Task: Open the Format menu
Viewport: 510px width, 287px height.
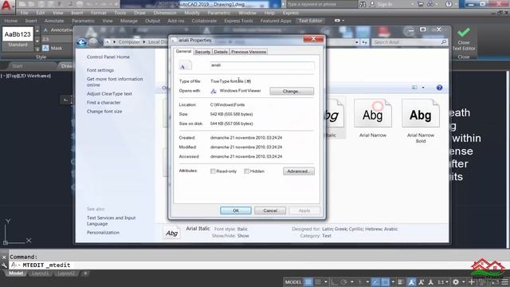Action: coord(99,13)
